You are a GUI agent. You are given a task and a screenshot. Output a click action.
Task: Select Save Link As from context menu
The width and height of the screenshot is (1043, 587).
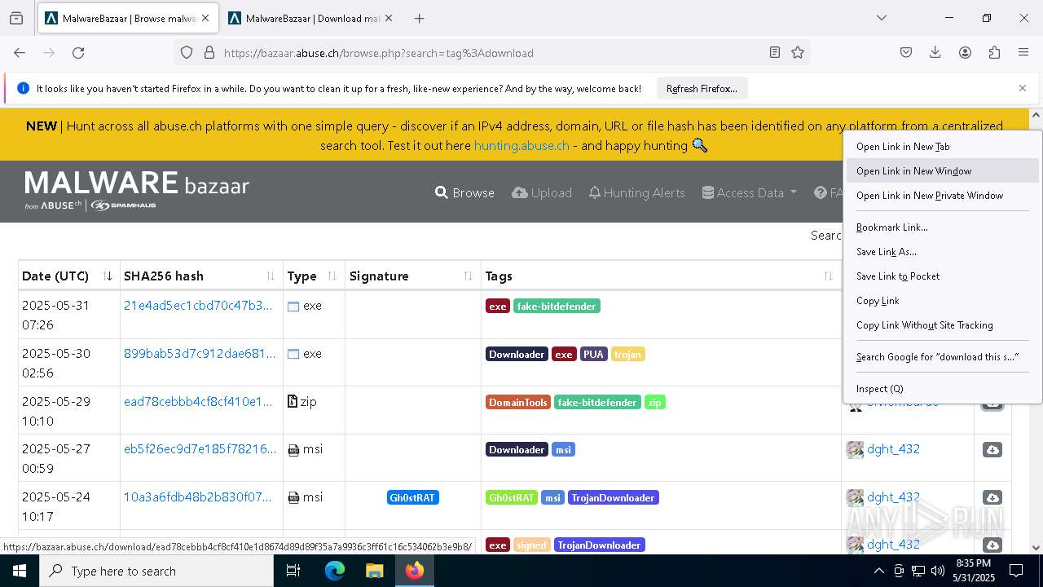pos(943,252)
